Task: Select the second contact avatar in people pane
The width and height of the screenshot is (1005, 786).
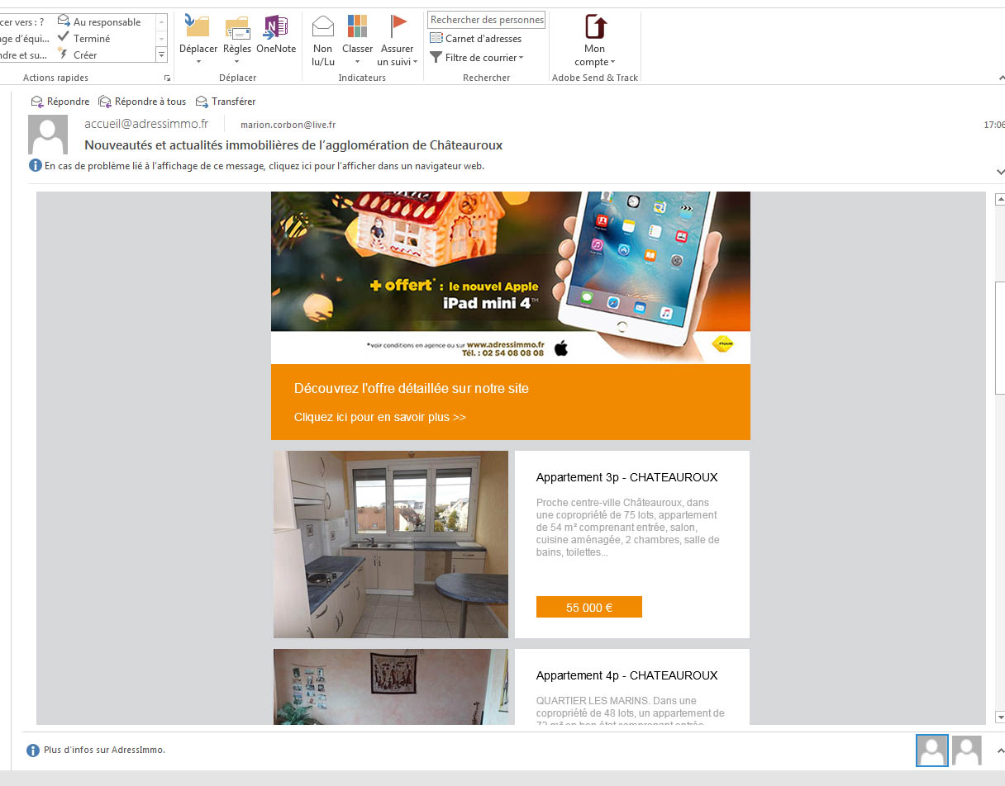Action: [x=967, y=750]
